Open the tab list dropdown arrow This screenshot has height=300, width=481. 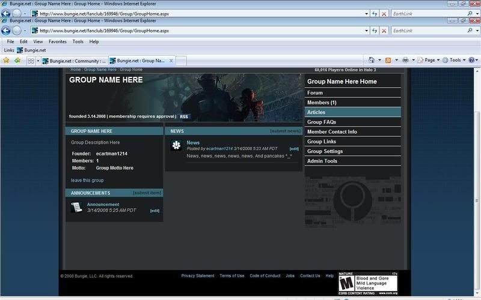tap(38, 61)
